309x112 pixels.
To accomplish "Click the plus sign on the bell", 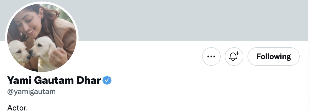I will [238, 53].
